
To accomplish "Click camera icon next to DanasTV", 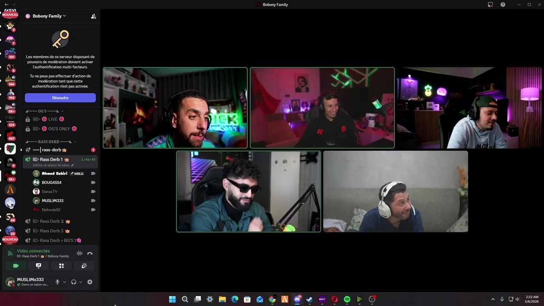I will (93, 192).
